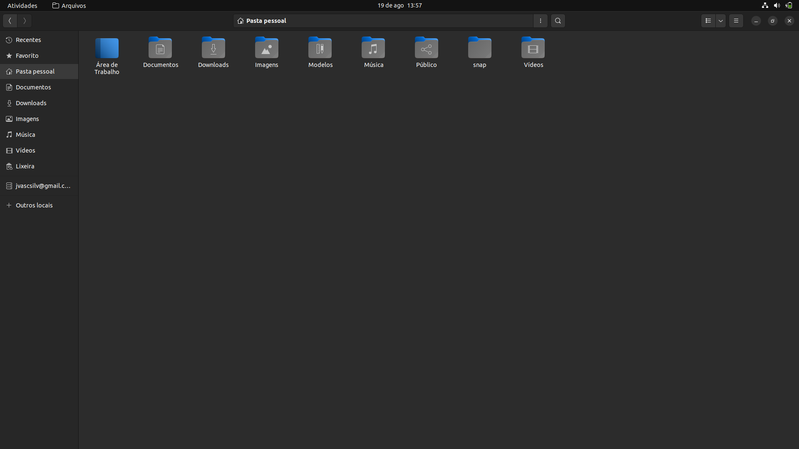Open the Downloads folder icon

pyautogui.click(x=213, y=49)
